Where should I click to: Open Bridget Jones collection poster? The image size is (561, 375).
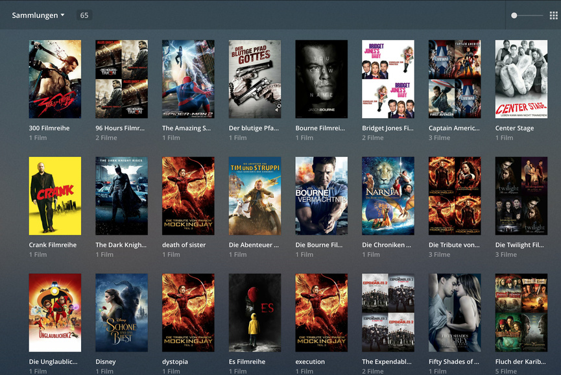388,79
